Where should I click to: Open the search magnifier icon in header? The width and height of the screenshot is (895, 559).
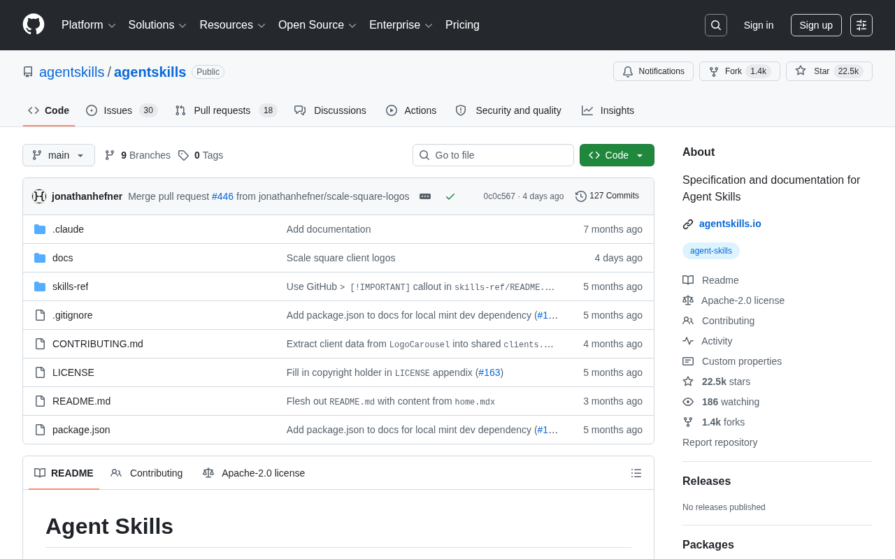(x=716, y=25)
